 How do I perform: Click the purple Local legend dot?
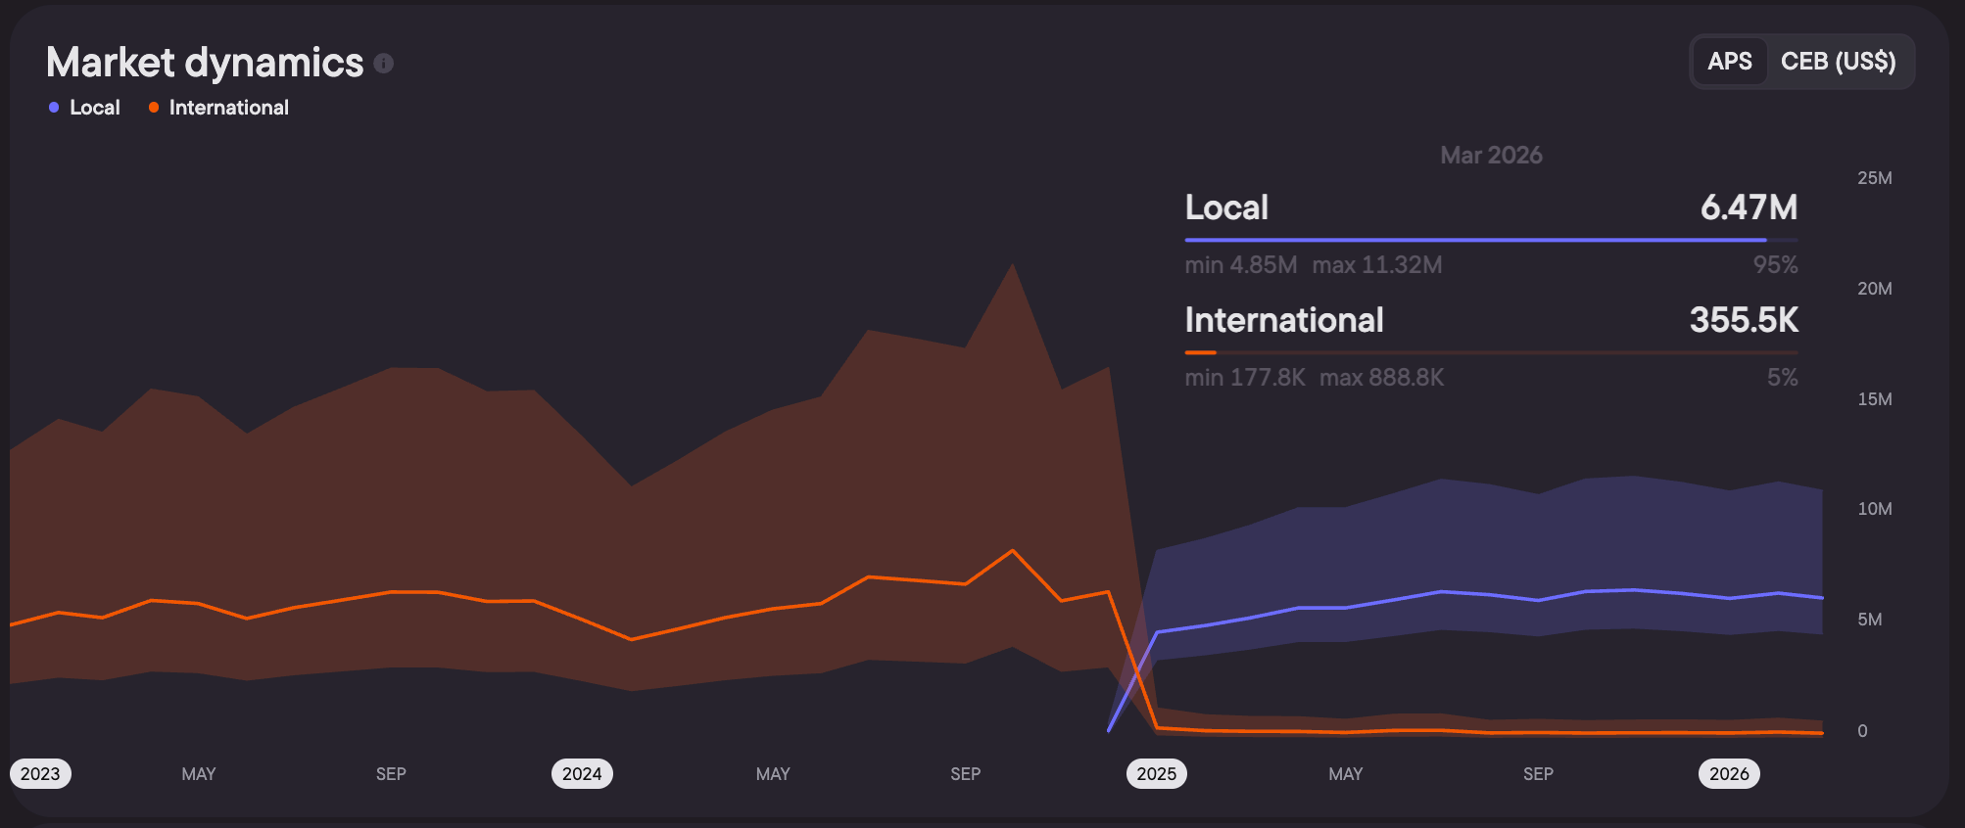[x=54, y=108]
